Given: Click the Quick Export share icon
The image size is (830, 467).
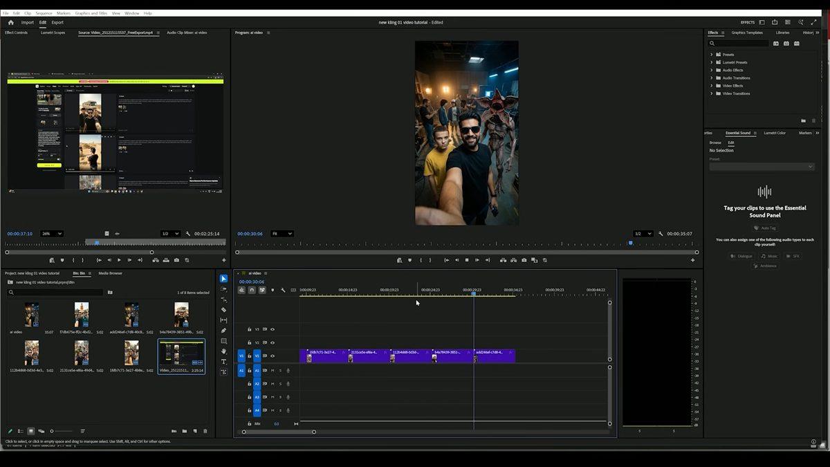Looking at the screenshot, I should coord(774,22).
